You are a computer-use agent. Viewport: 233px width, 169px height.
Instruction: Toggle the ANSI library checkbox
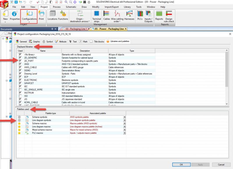[20, 64]
